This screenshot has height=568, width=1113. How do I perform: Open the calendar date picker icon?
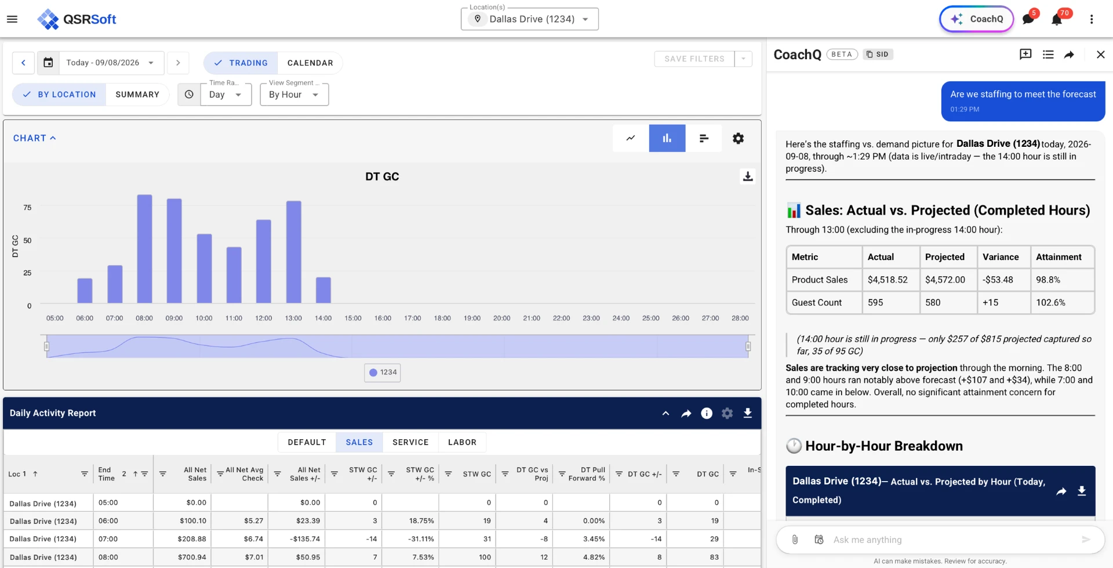(x=48, y=63)
